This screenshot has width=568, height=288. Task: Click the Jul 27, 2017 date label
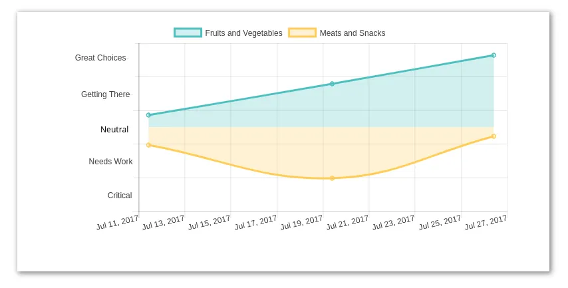(x=486, y=222)
